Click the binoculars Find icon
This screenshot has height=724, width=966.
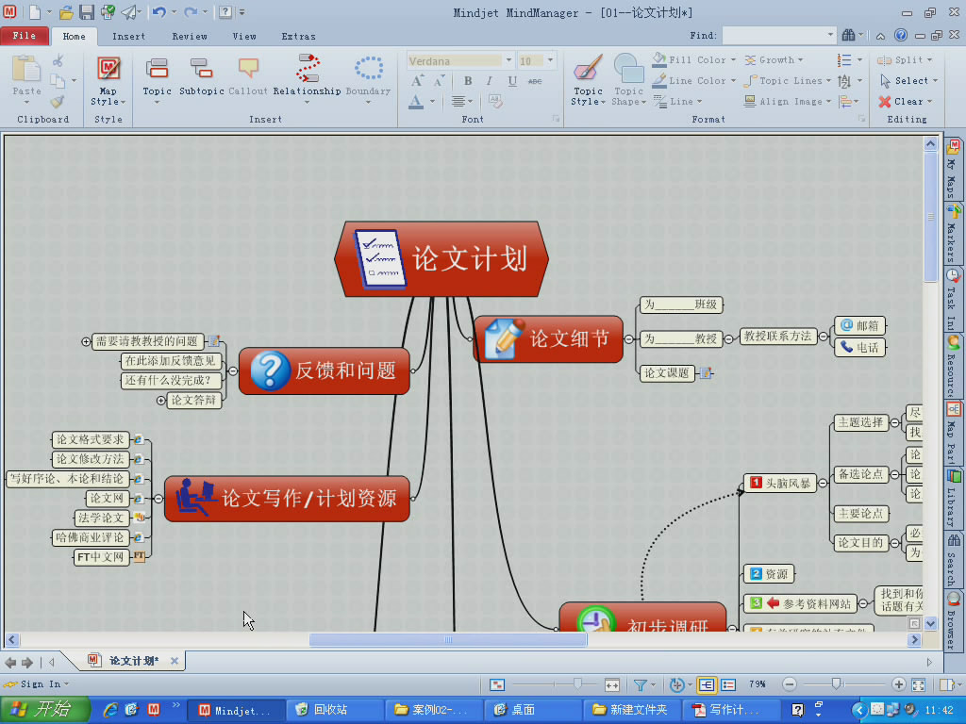click(x=848, y=36)
